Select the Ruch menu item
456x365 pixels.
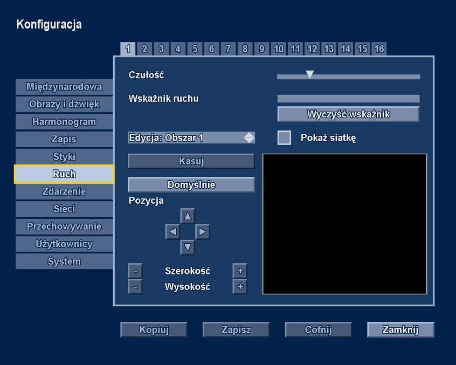64,174
